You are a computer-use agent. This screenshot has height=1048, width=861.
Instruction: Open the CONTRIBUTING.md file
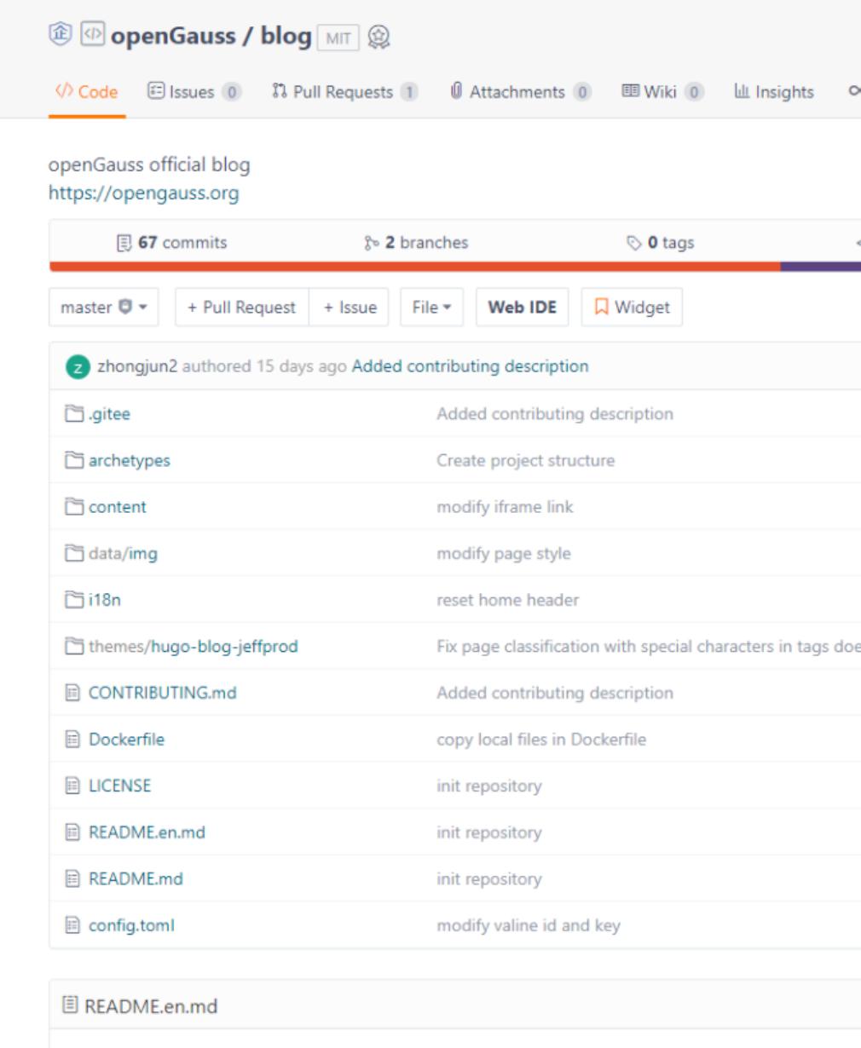[x=163, y=693]
